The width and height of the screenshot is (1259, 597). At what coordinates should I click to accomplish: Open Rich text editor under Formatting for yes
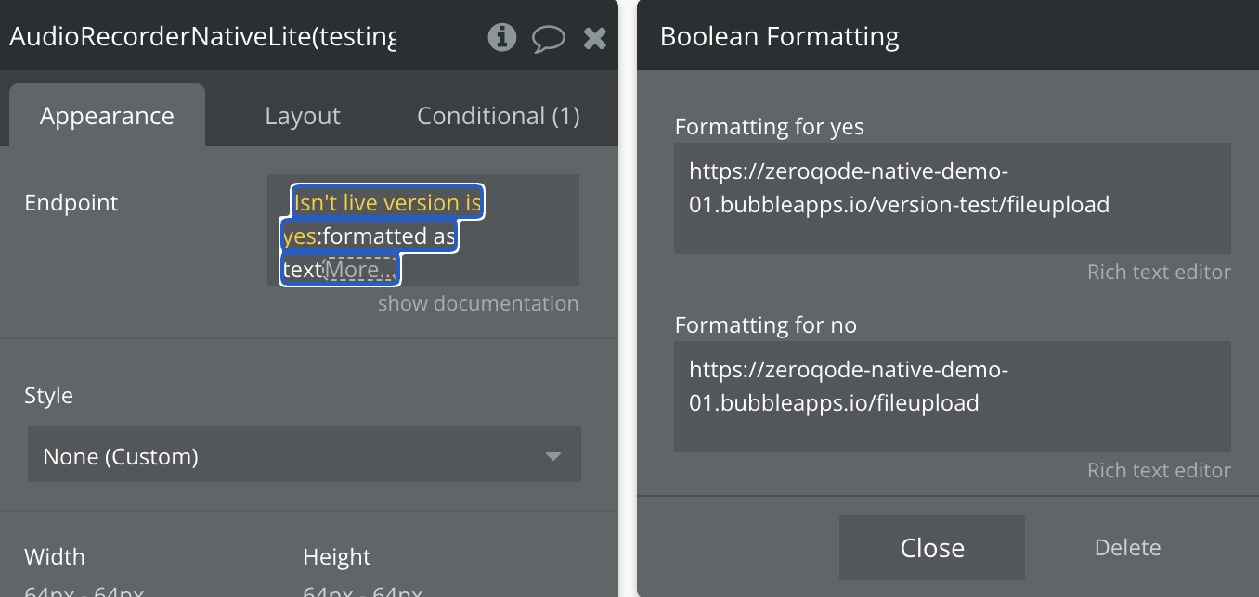click(1158, 273)
